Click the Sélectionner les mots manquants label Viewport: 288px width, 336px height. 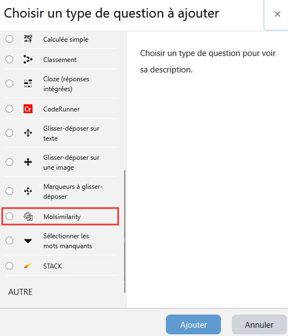point(68,241)
